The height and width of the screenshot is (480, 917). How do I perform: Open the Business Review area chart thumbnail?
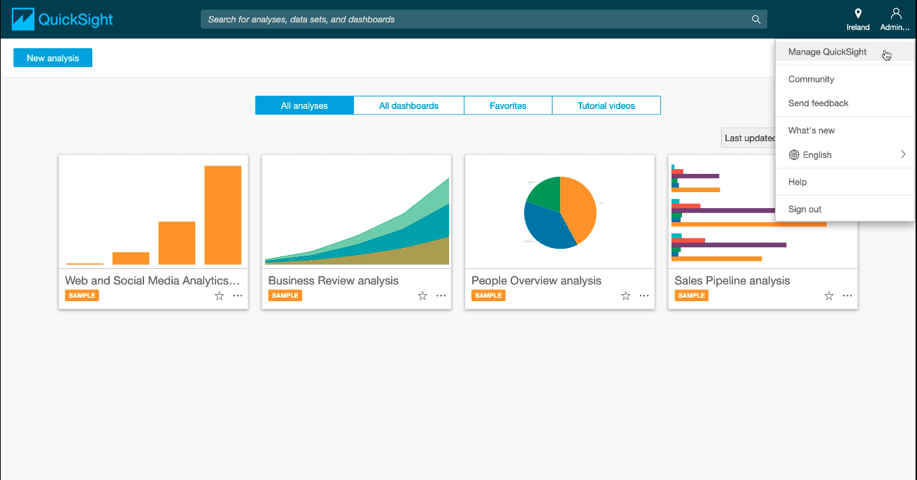click(x=357, y=212)
